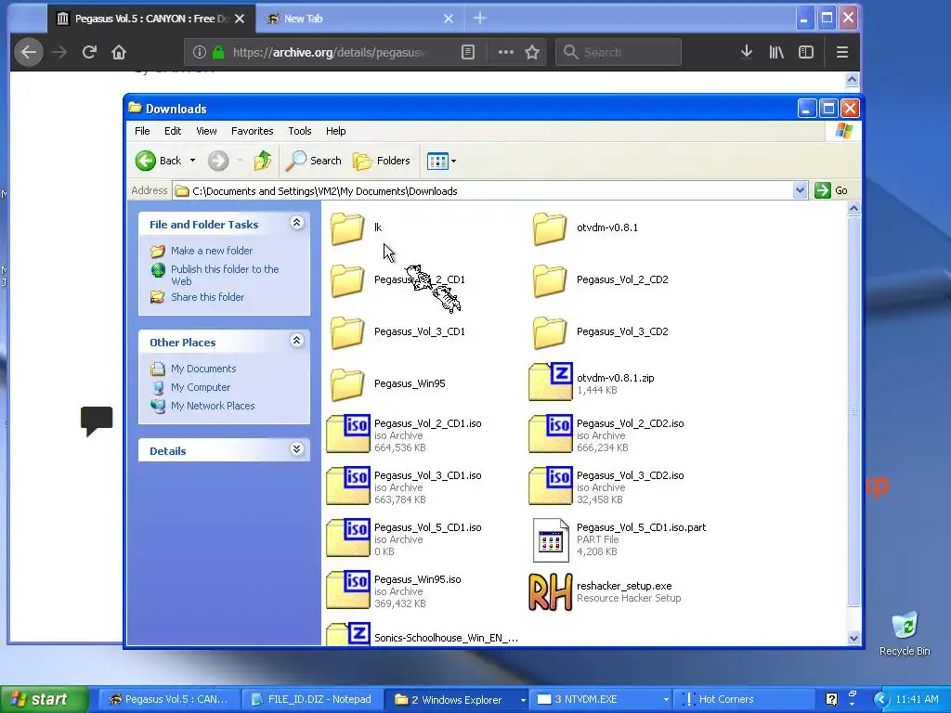Viewport: 951px width, 713px height.
Task: Open a new Firefox tab plus button
Action: pos(480,19)
